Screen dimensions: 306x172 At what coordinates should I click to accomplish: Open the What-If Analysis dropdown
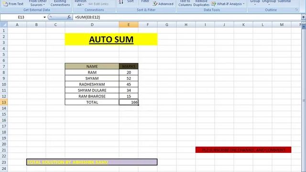[x=228, y=4]
